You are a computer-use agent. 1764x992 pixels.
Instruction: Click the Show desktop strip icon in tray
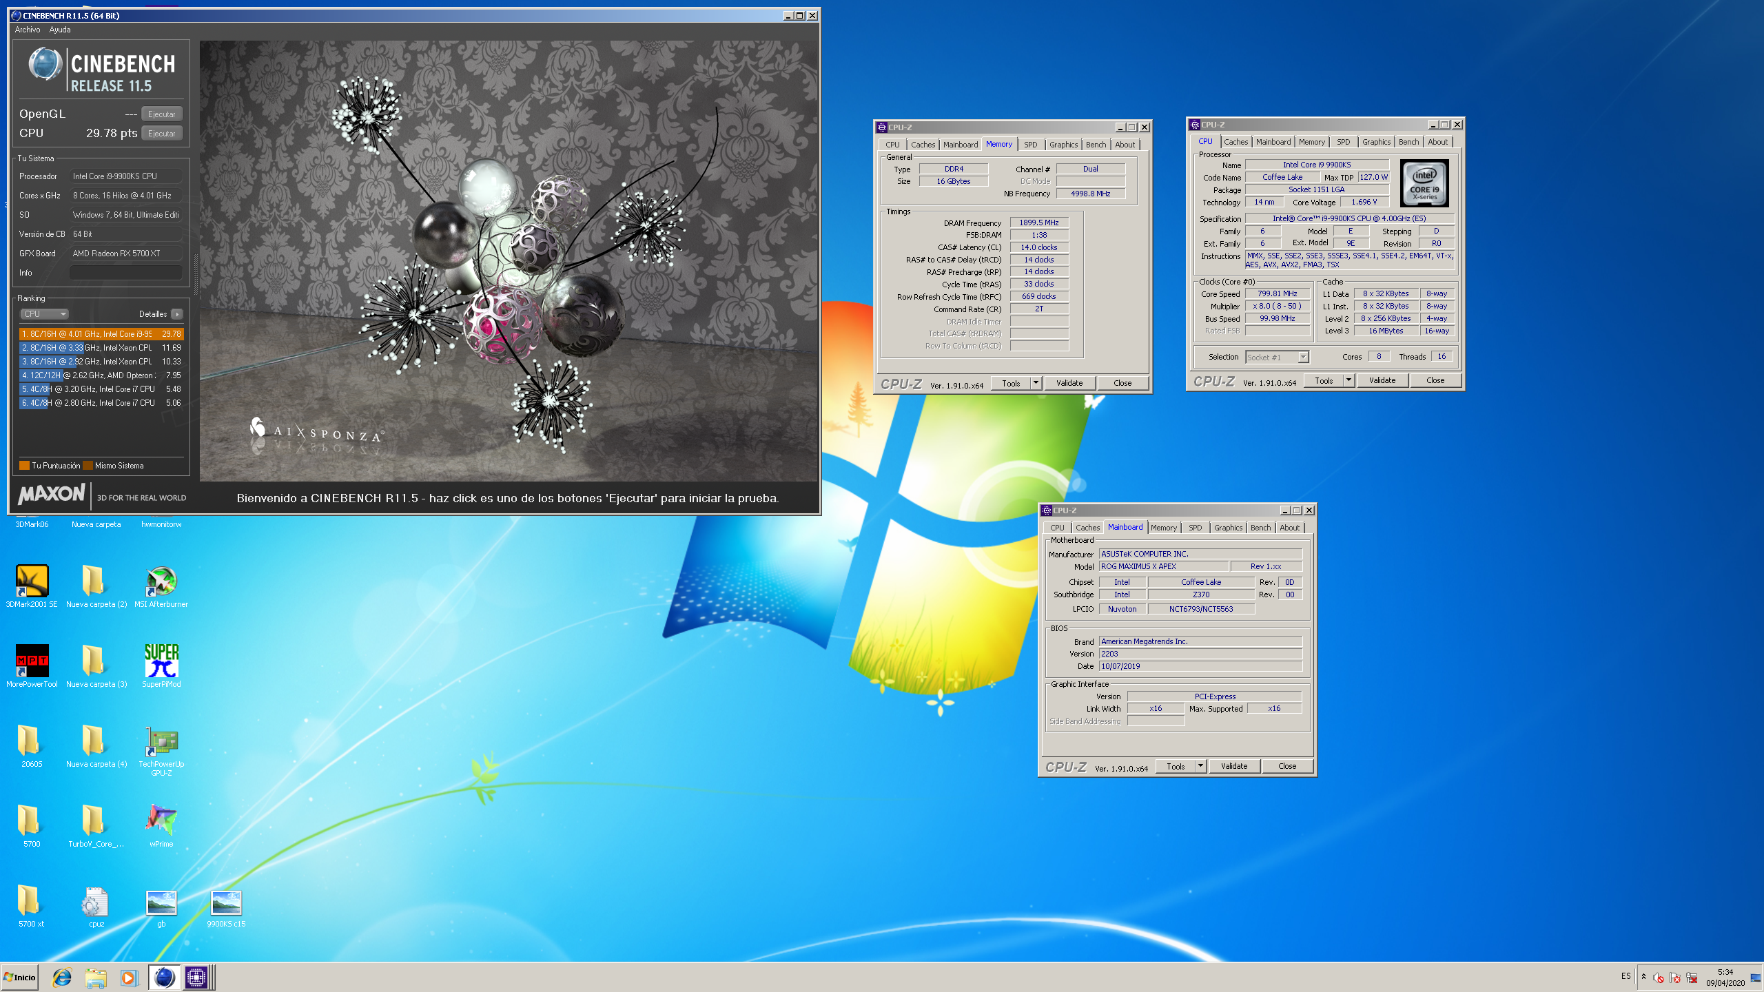point(1756,978)
